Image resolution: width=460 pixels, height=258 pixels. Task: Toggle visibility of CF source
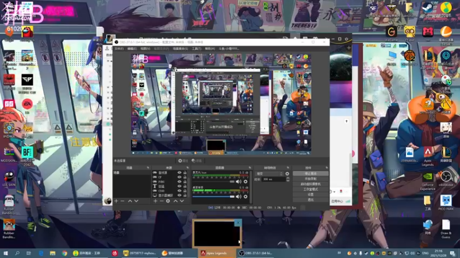tap(179, 177)
